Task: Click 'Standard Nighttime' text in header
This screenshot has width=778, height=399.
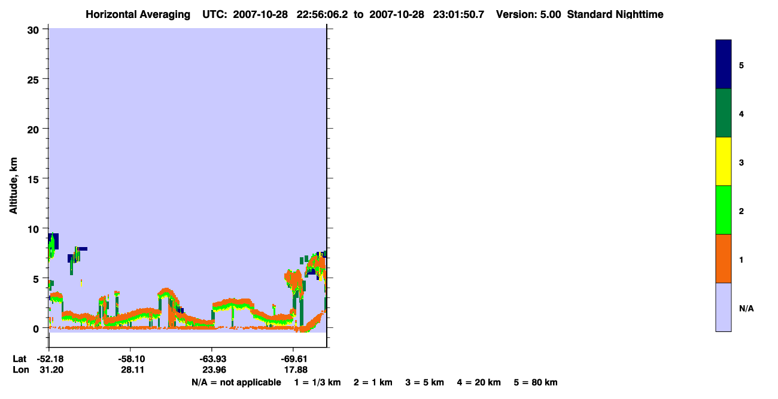Action: [615, 14]
